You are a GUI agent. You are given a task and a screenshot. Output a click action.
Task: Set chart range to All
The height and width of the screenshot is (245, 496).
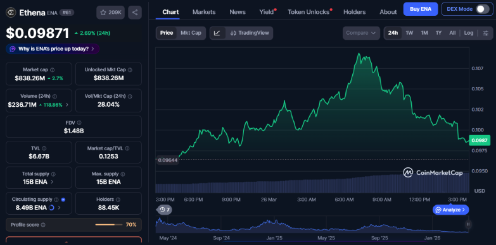(x=452, y=33)
